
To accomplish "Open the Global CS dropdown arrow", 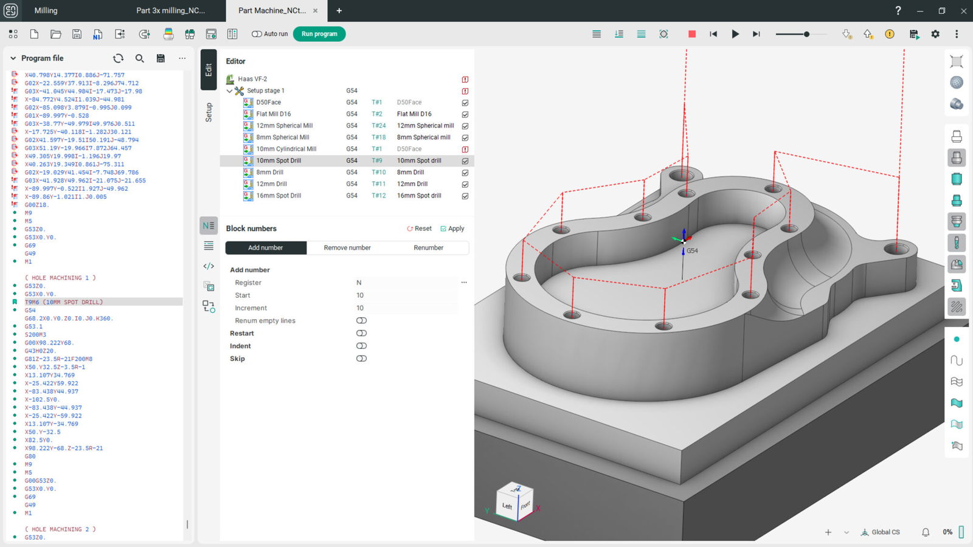I will [846, 532].
